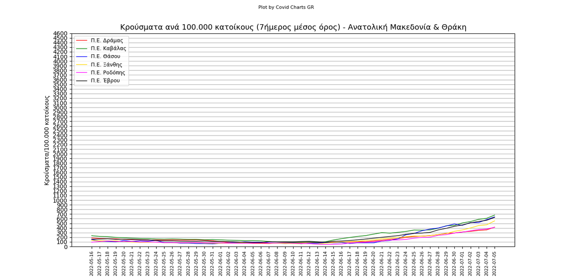This screenshot has height=277, width=572.
Task: Click the black line sample for Έβρου
Action: pos(82,81)
